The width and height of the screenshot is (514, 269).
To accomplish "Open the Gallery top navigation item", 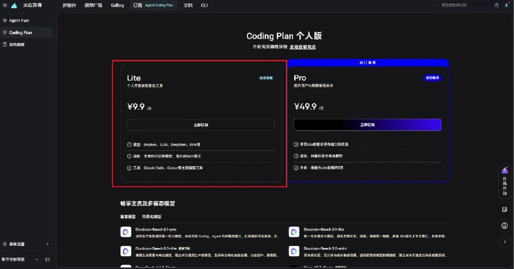I will point(118,5).
